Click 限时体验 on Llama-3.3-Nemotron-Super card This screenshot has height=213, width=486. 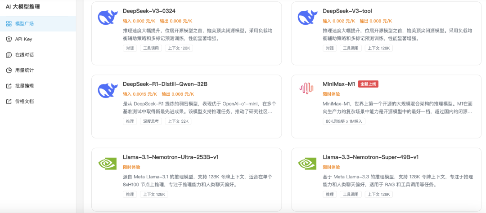(x=331, y=167)
